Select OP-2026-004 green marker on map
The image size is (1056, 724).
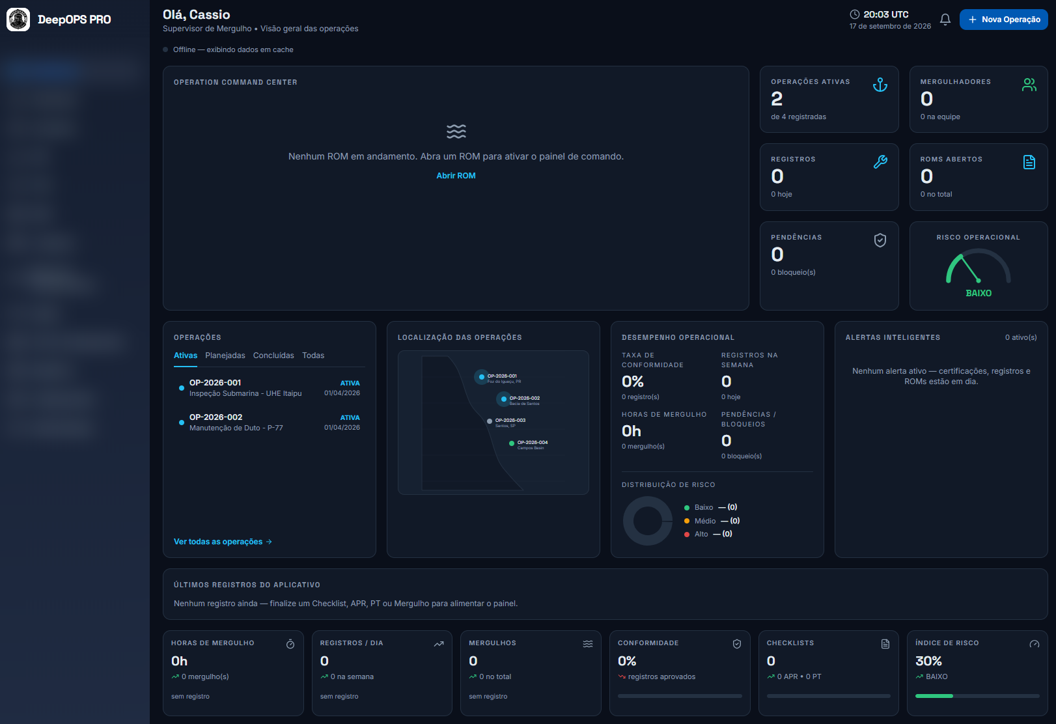coord(512,443)
